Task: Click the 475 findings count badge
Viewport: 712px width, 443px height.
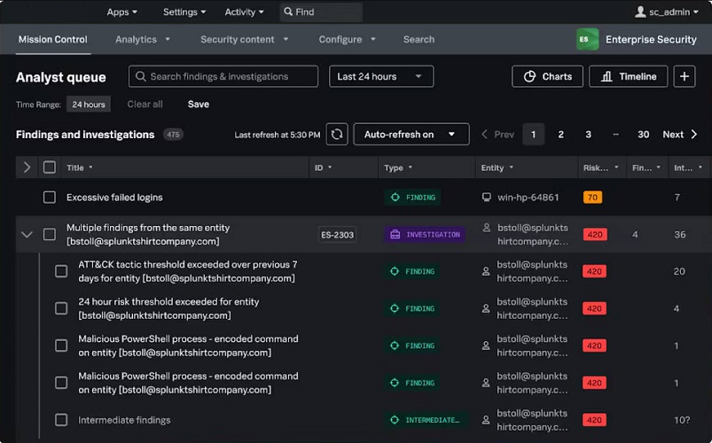Action: tap(173, 135)
